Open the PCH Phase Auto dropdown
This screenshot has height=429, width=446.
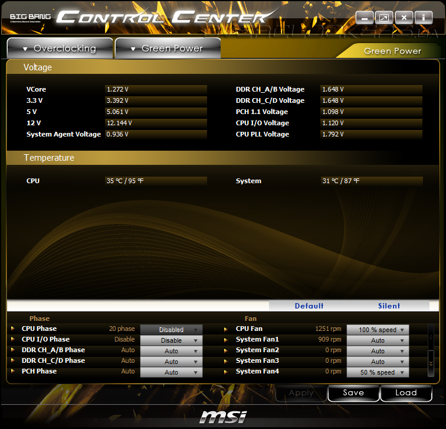pos(171,372)
